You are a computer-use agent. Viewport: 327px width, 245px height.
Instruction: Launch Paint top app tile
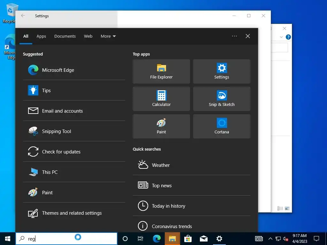click(x=161, y=126)
